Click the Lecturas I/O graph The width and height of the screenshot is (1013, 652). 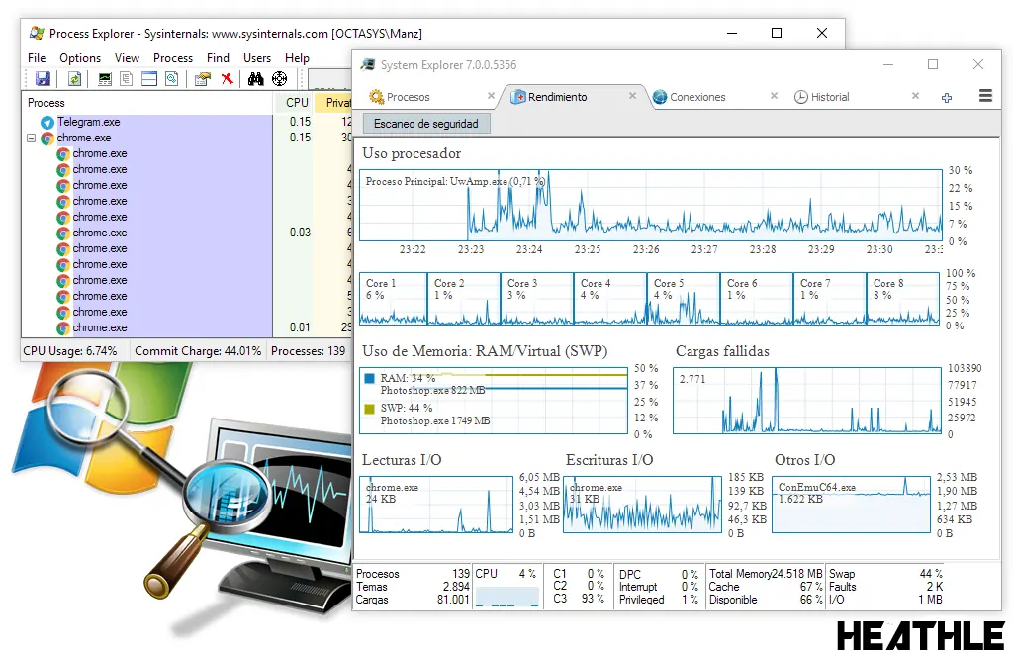coord(436,505)
